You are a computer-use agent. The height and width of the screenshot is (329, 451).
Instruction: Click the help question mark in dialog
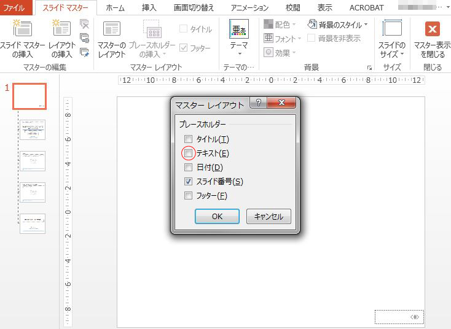(x=258, y=103)
